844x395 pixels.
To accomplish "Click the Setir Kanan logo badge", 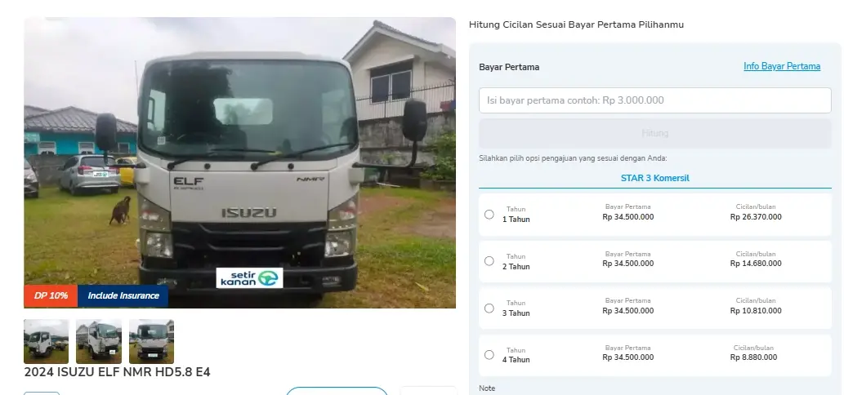I will [x=249, y=277].
